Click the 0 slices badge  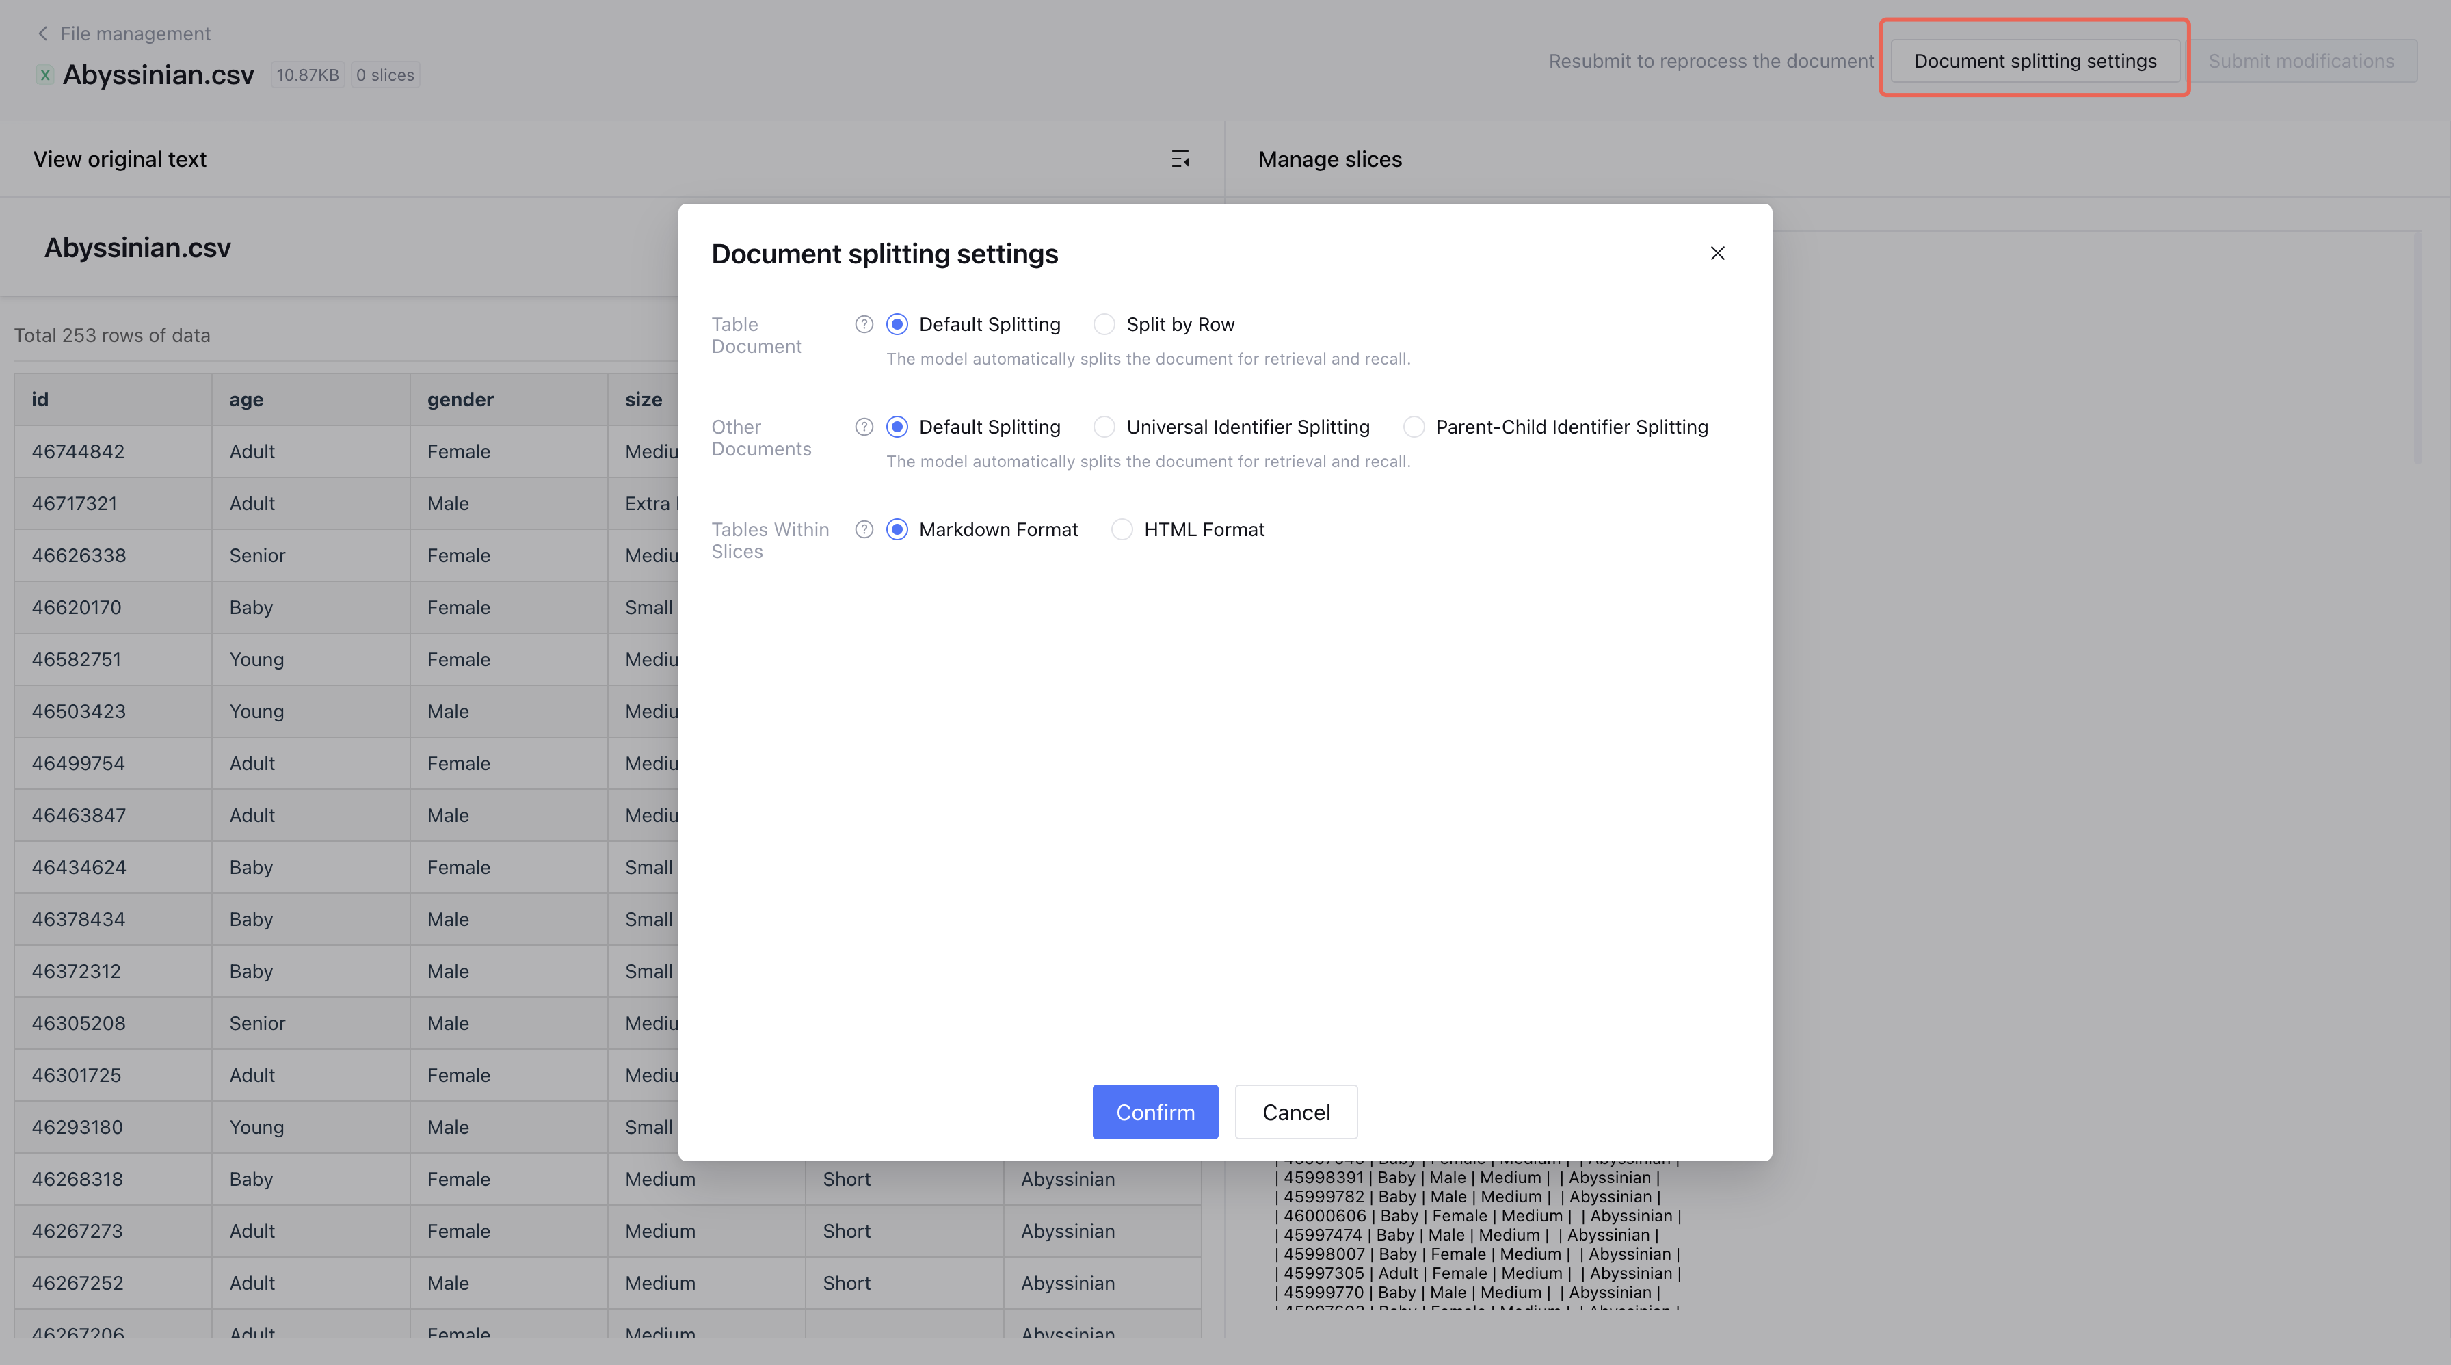[384, 75]
